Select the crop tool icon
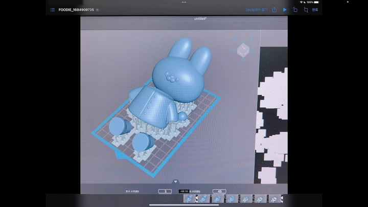Viewport: 368px width, 207px height. (306, 10)
